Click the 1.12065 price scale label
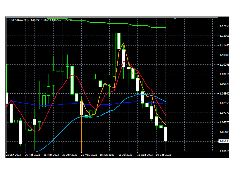Screen dimensions: 234x175 point(224,36)
